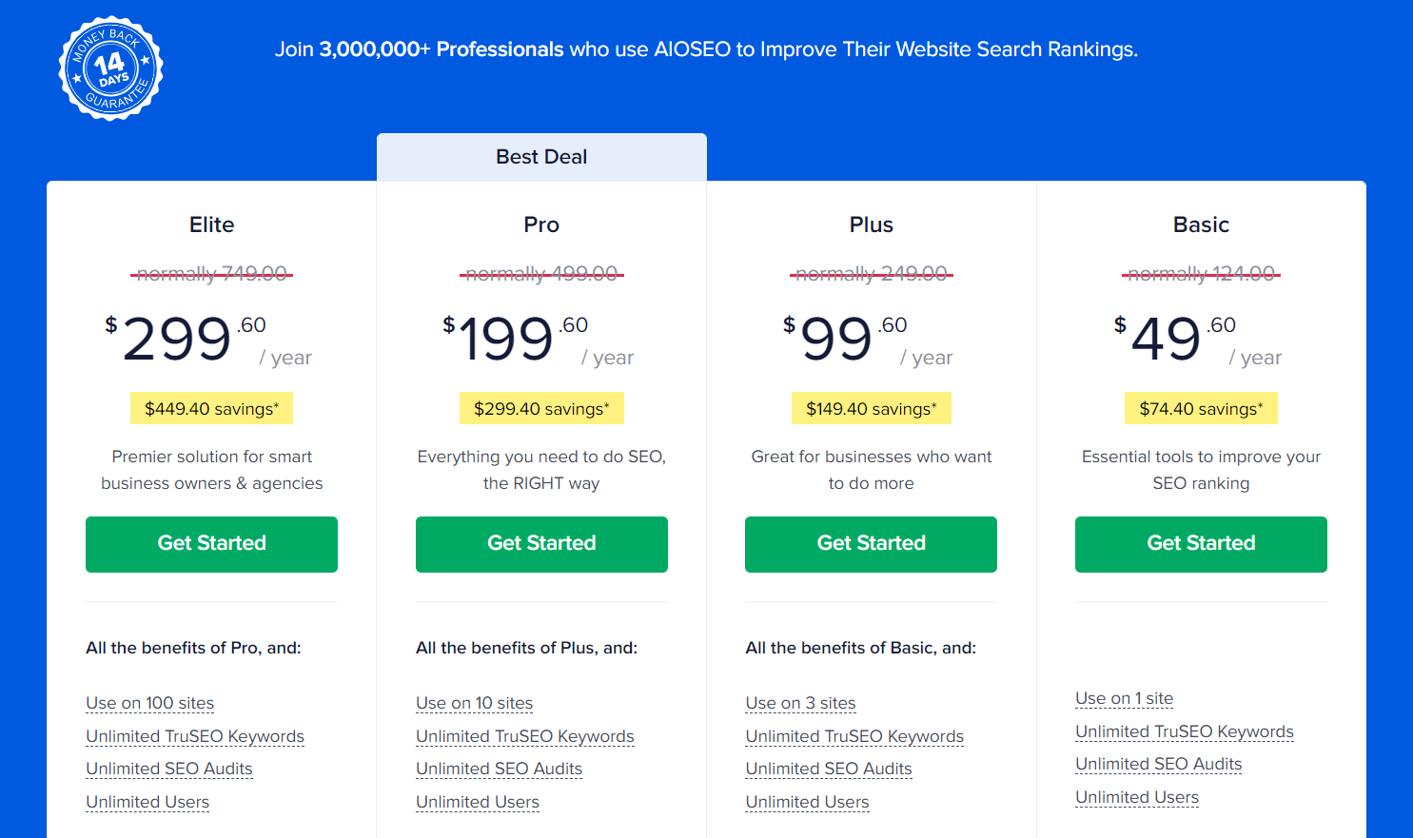Click Get Started for the Basic plan
Screen dimensions: 1413x838
click(1201, 544)
